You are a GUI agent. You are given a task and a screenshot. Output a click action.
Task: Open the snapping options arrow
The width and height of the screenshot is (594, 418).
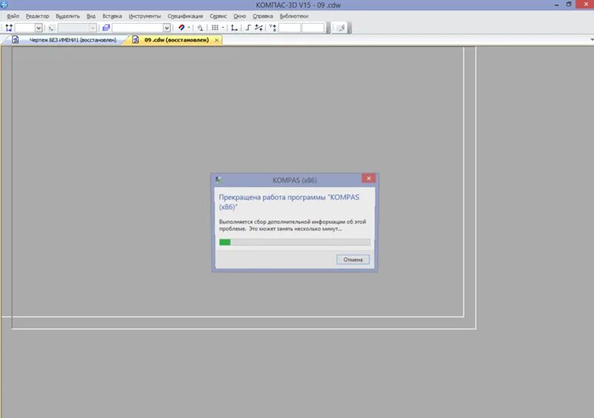pyautogui.click(x=189, y=27)
